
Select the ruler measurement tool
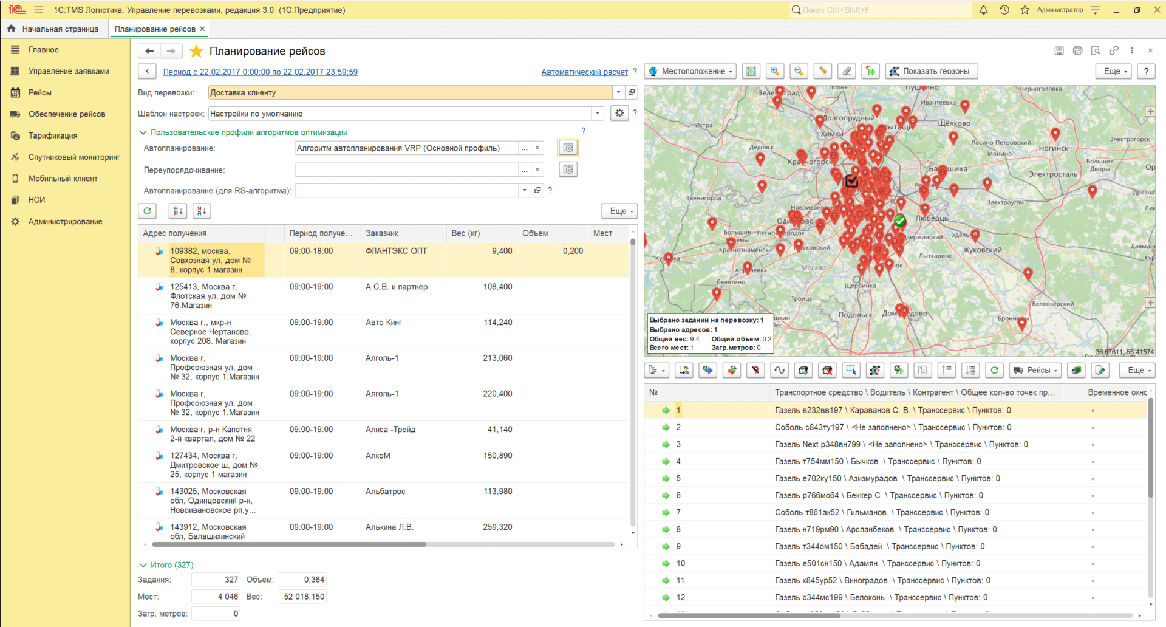pos(823,72)
